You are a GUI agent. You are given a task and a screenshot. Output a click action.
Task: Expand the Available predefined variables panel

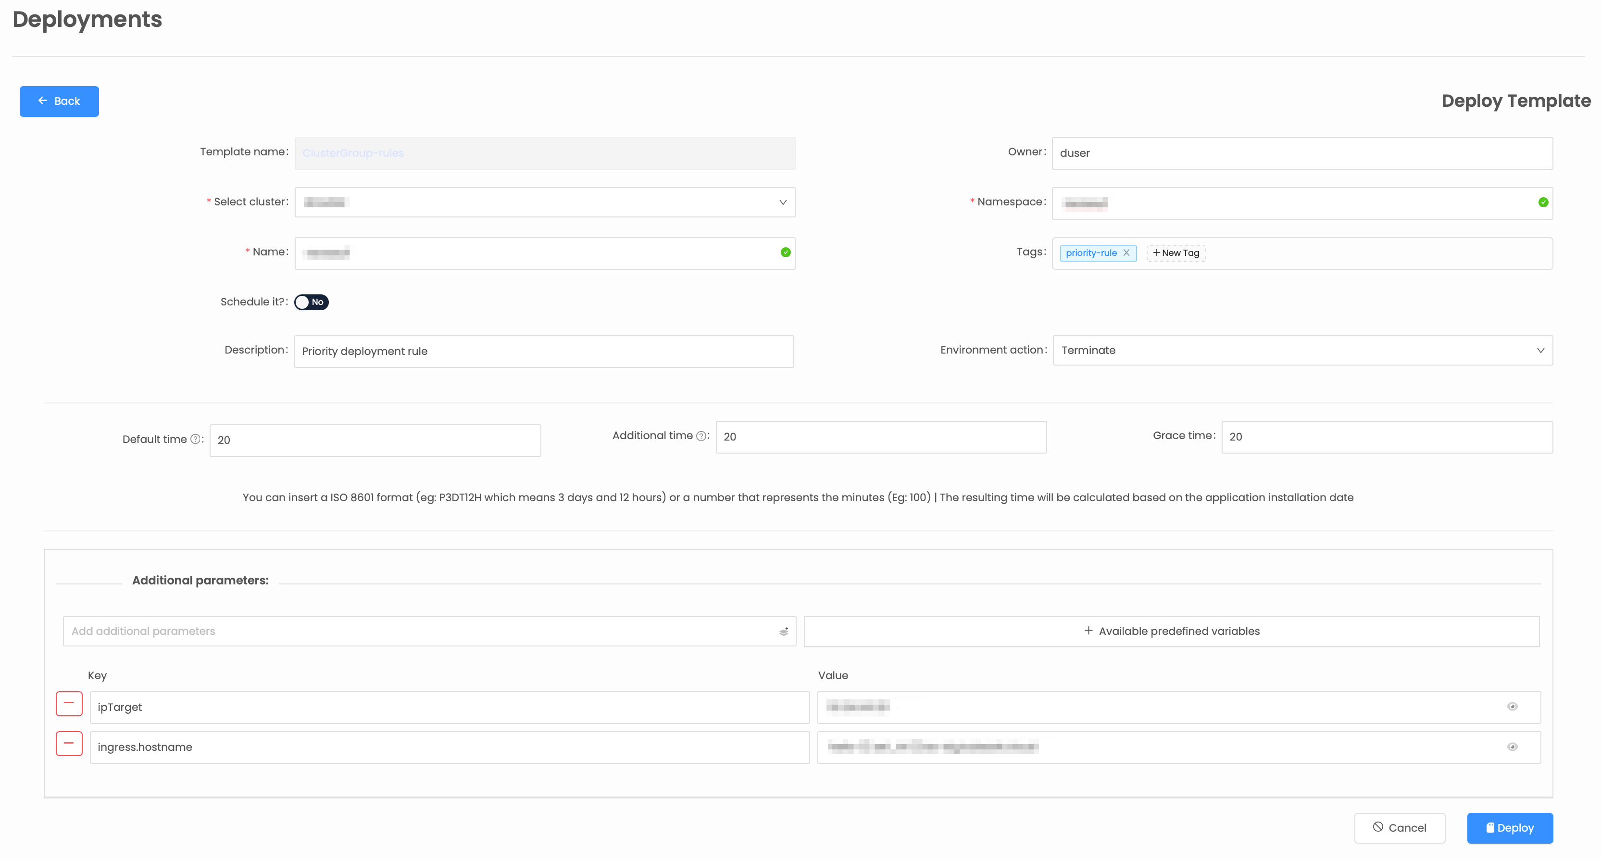tap(1172, 631)
